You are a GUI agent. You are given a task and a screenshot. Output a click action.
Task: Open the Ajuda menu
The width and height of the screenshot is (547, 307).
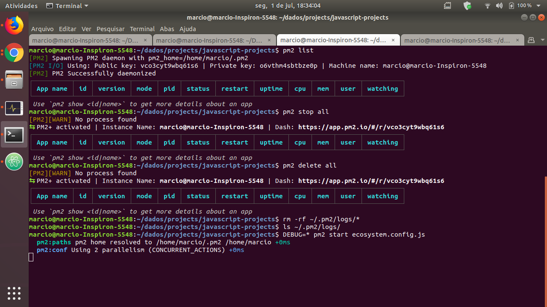point(188,29)
